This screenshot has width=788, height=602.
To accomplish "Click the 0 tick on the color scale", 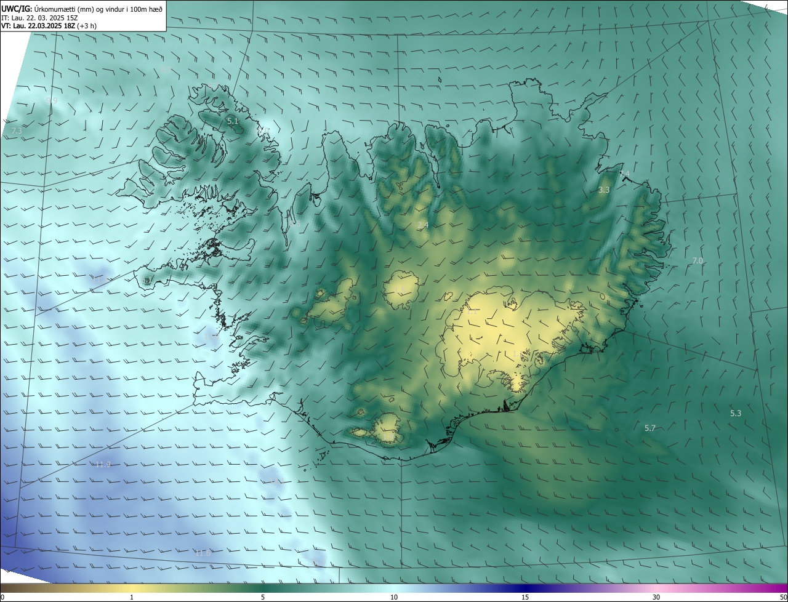I will point(2,597).
